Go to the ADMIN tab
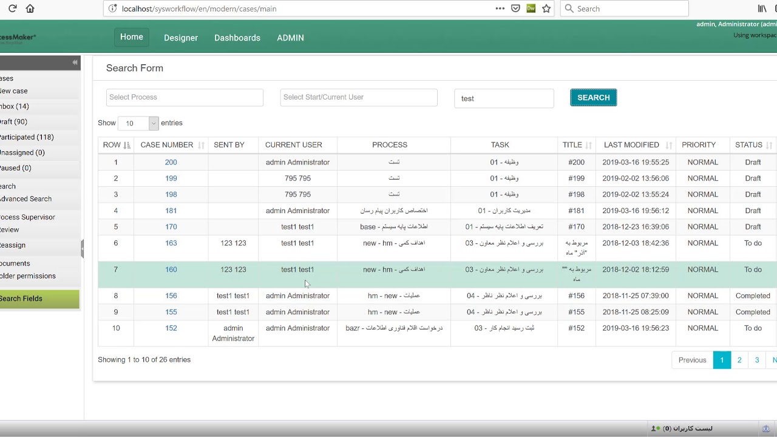 pyautogui.click(x=290, y=38)
